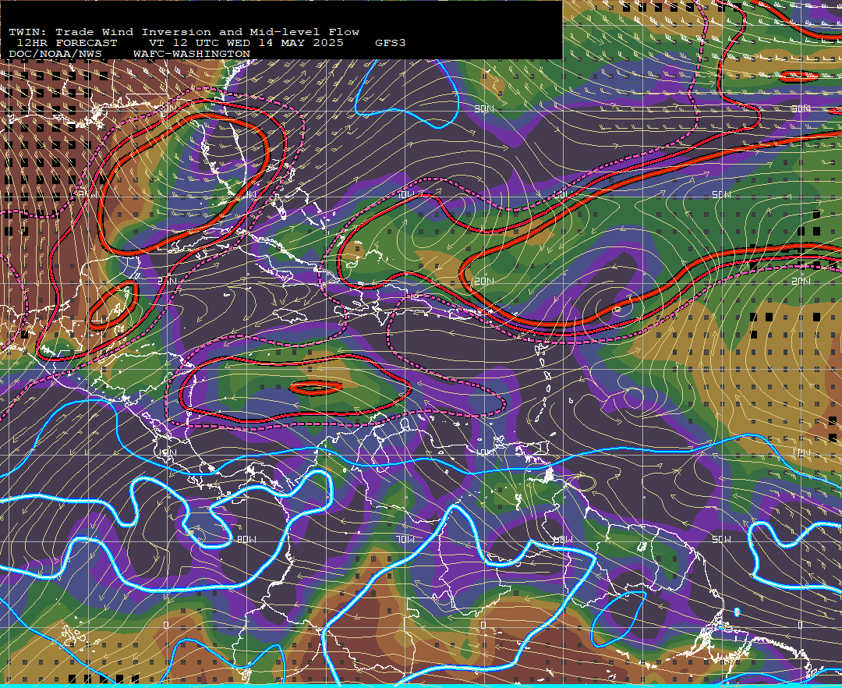The height and width of the screenshot is (688, 842).
Task: Click the "0" equator label at right edge
Action: 800,625
